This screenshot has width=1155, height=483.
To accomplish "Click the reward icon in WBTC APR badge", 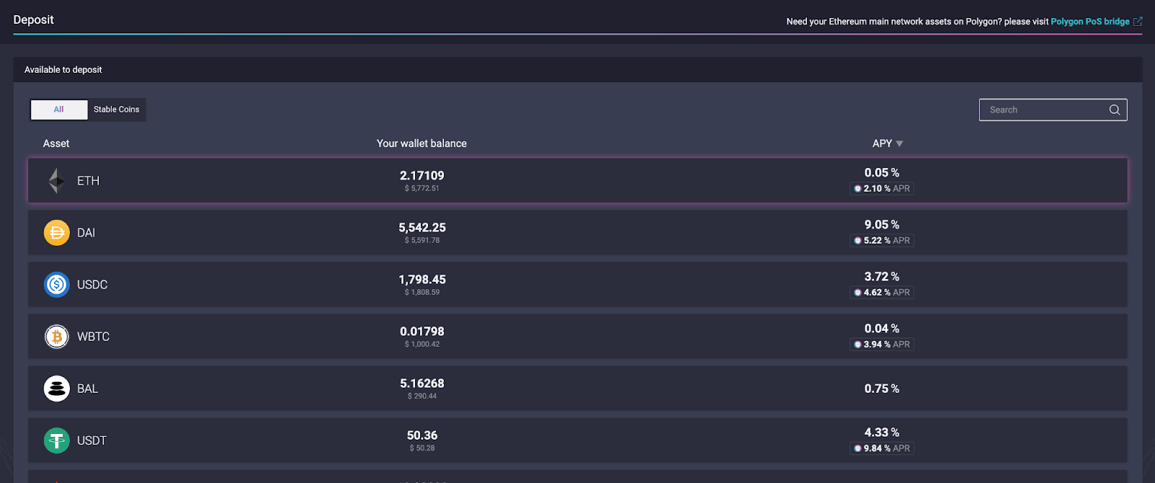I will click(858, 345).
